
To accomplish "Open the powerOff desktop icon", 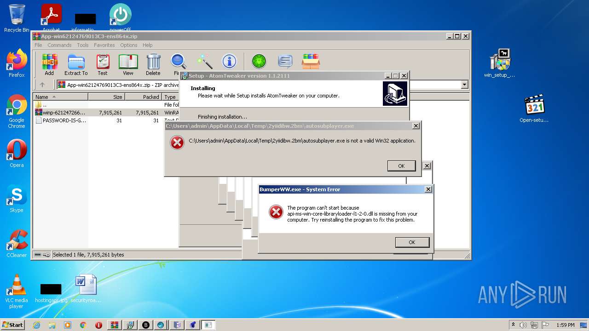I will [x=120, y=17].
